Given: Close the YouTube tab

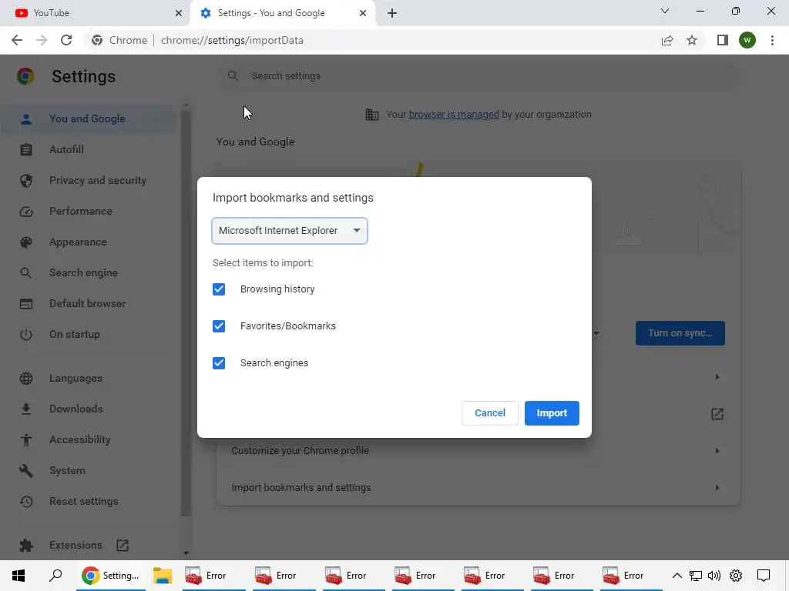Looking at the screenshot, I should click(178, 13).
